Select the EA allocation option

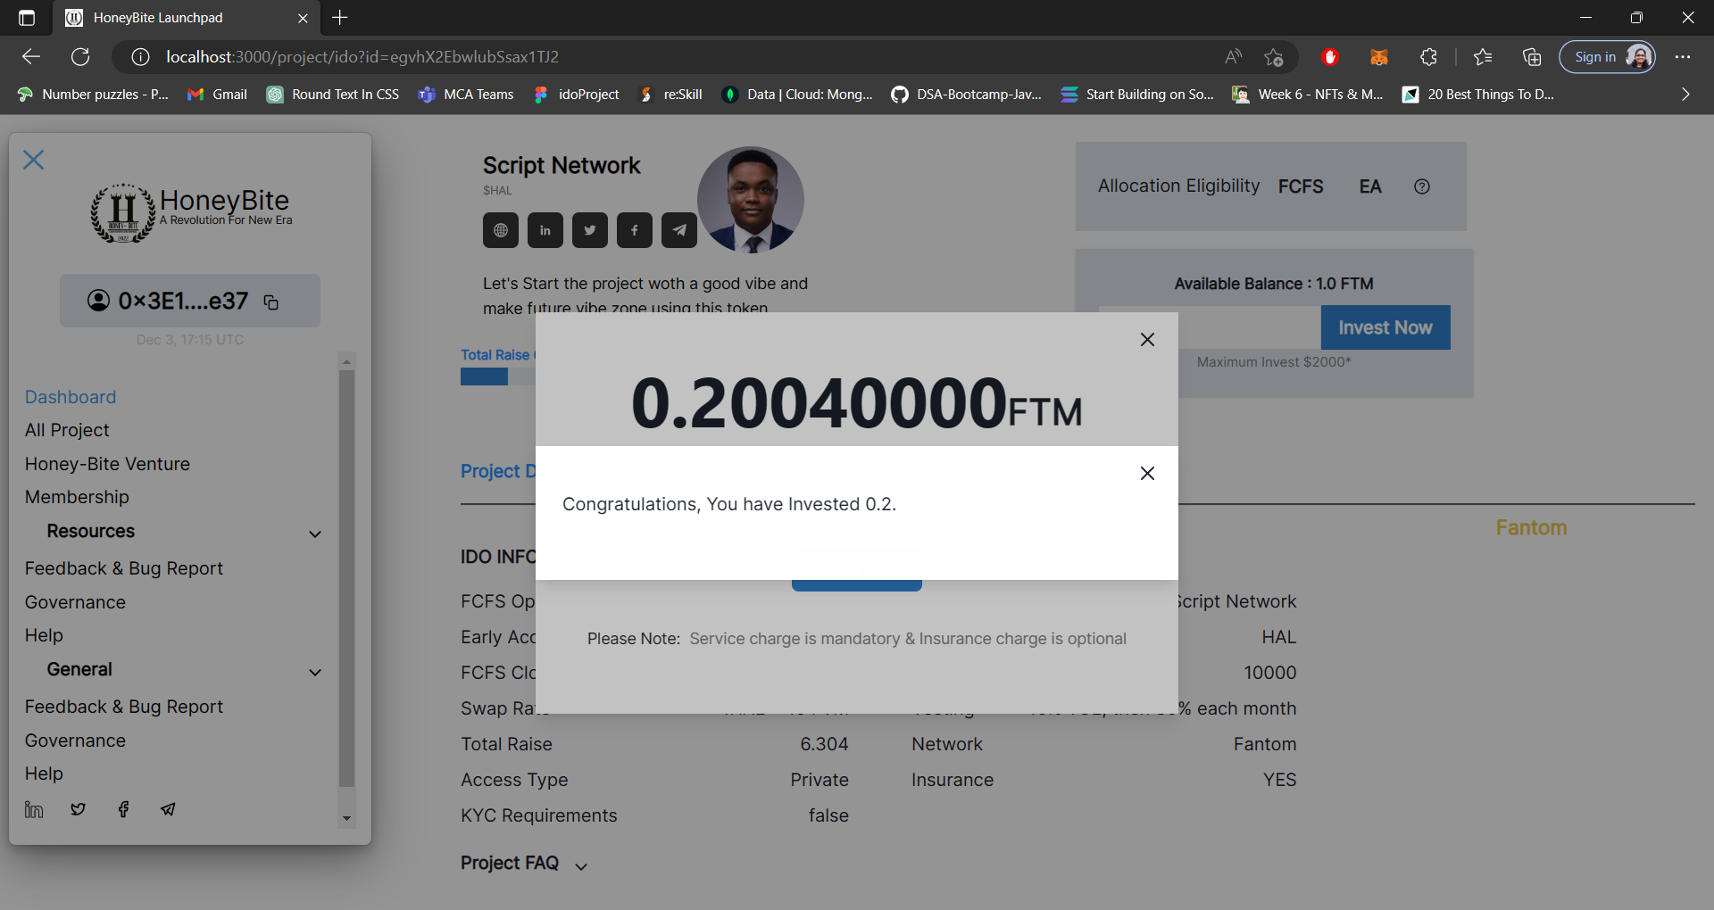click(x=1370, y=186)
